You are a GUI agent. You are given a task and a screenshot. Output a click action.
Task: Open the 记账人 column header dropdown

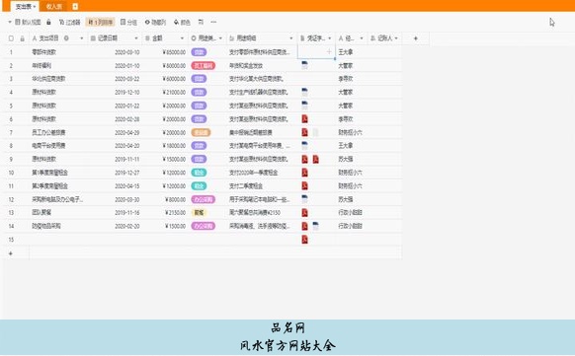396,38
